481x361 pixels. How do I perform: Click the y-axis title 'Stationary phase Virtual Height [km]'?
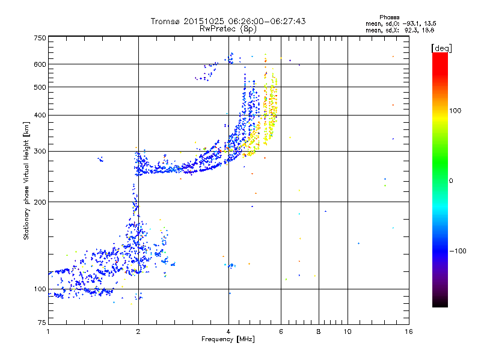[26, 180]
